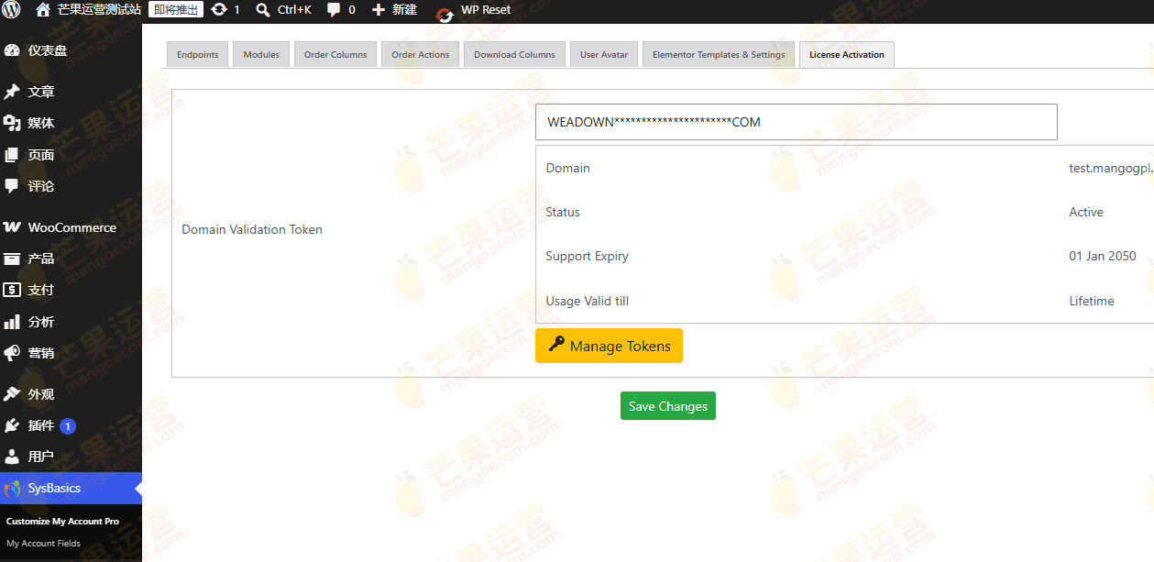Click the 媒体 media icon

tap(12, 123)
